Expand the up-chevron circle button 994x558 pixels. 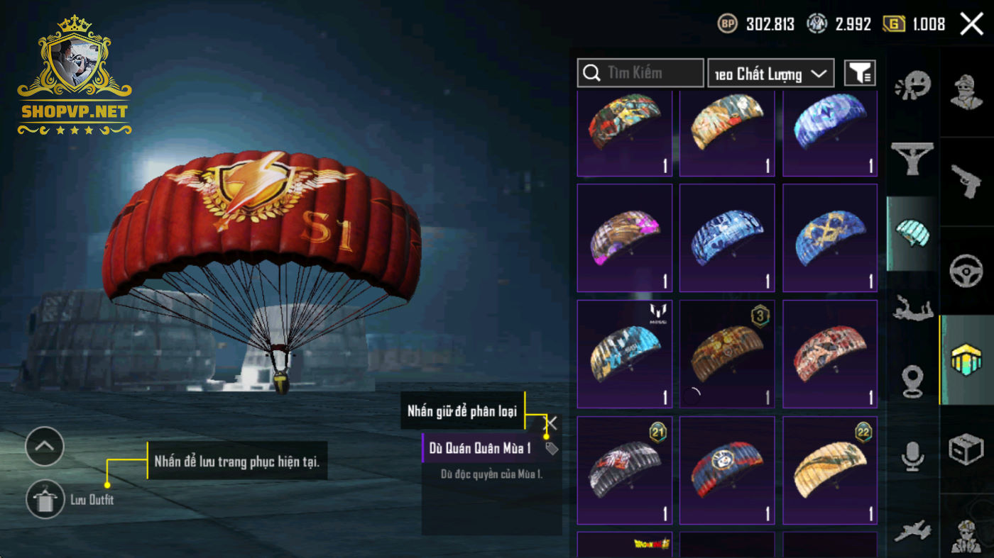tap(45, 446)
